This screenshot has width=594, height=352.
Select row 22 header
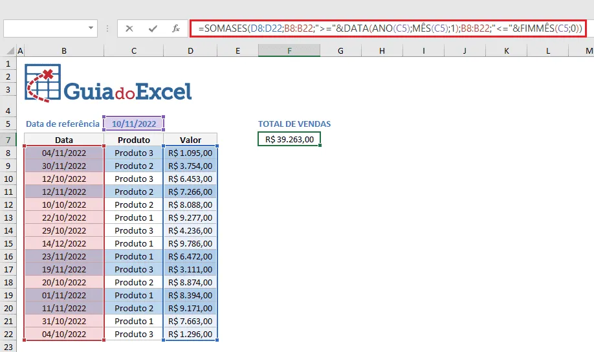point(8,334)
